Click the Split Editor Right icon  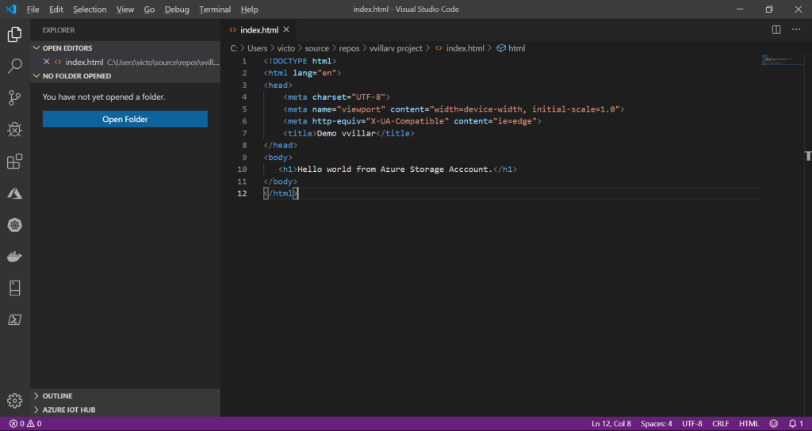point(776,30)
